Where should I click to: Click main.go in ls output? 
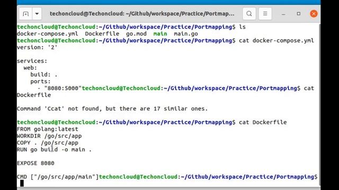pos(186,34)
